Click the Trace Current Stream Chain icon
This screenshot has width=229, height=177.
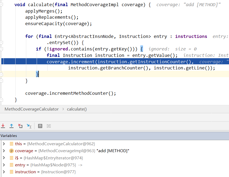click(x=49, y=126)
